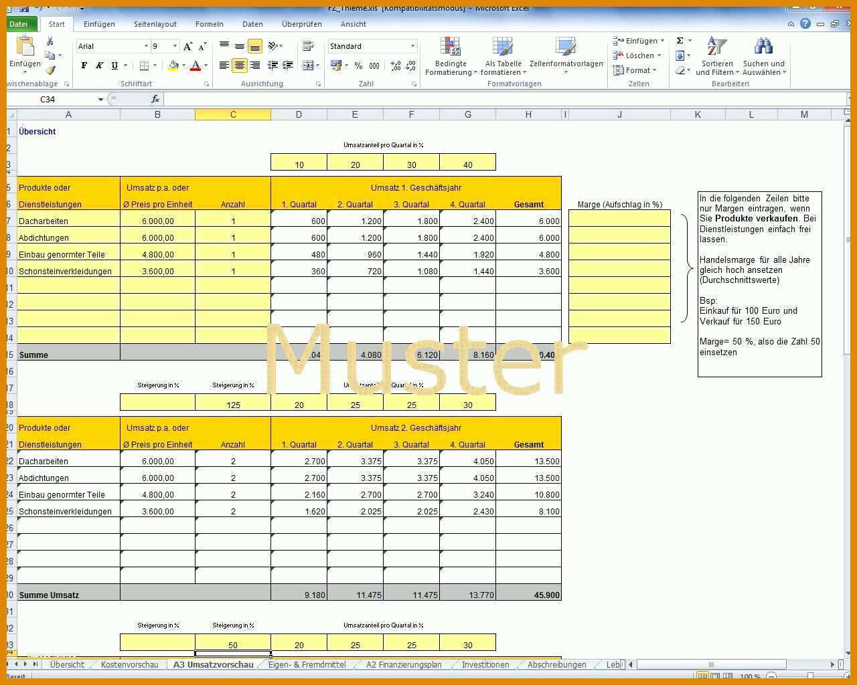The width and height of the screenshot is (857, 685).
Task: Open Zellenformatvorlagen gallery
Action: [x=566, y=55]
